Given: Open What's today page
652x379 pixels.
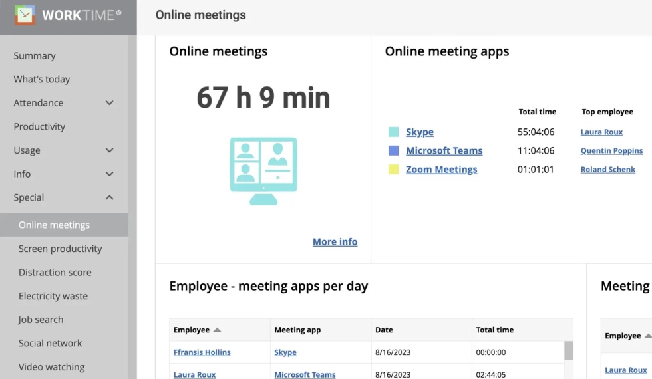Looking at the screenshot, I should 41,79.
